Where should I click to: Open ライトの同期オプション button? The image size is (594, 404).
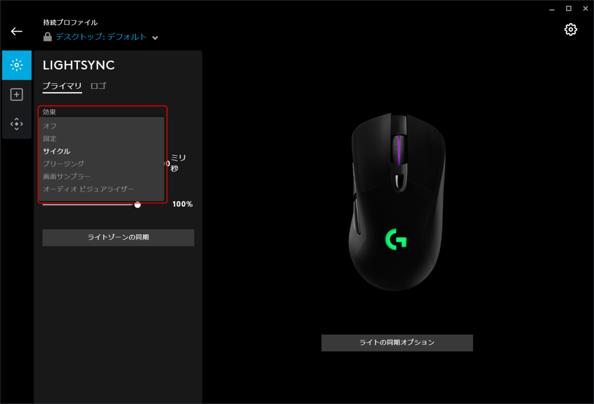click(397, 343)
